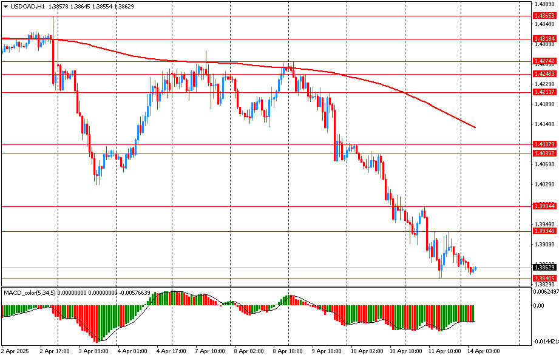559x358 pixels.
Task: Click the 1.40290 price scale value
Action: click(544, 184)
